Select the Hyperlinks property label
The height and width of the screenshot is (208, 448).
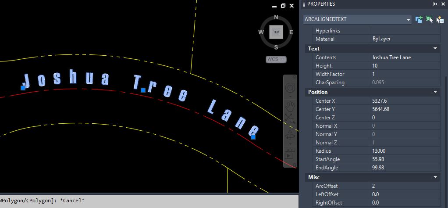pyautogui.click(x=328, y=31)
